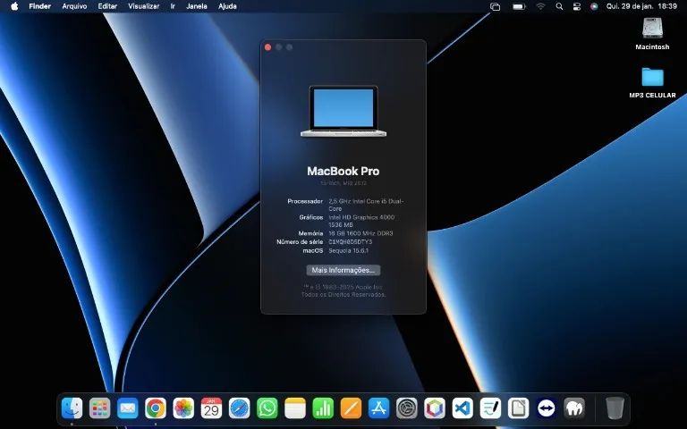
Task: Open Spotlight search magnifier
Action: [559, 6]
